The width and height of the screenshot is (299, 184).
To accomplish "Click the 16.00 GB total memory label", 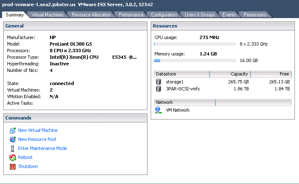I will point(249,60).
